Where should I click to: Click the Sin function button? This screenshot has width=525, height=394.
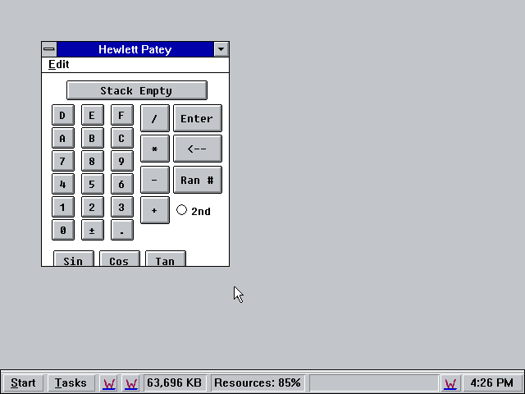73,260
